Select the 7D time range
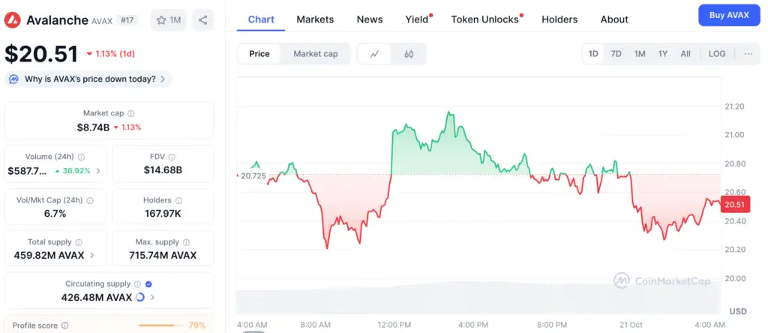Viewport: 768px width, 333px height. pos(616,54)
